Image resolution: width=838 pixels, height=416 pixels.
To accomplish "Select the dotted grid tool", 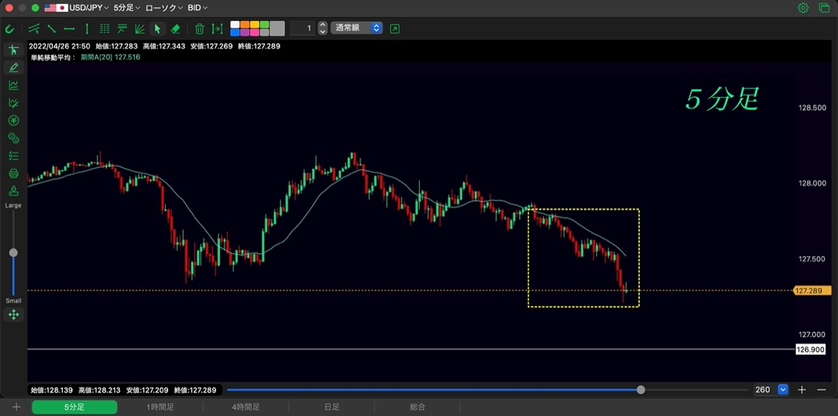I will (105, 29).
